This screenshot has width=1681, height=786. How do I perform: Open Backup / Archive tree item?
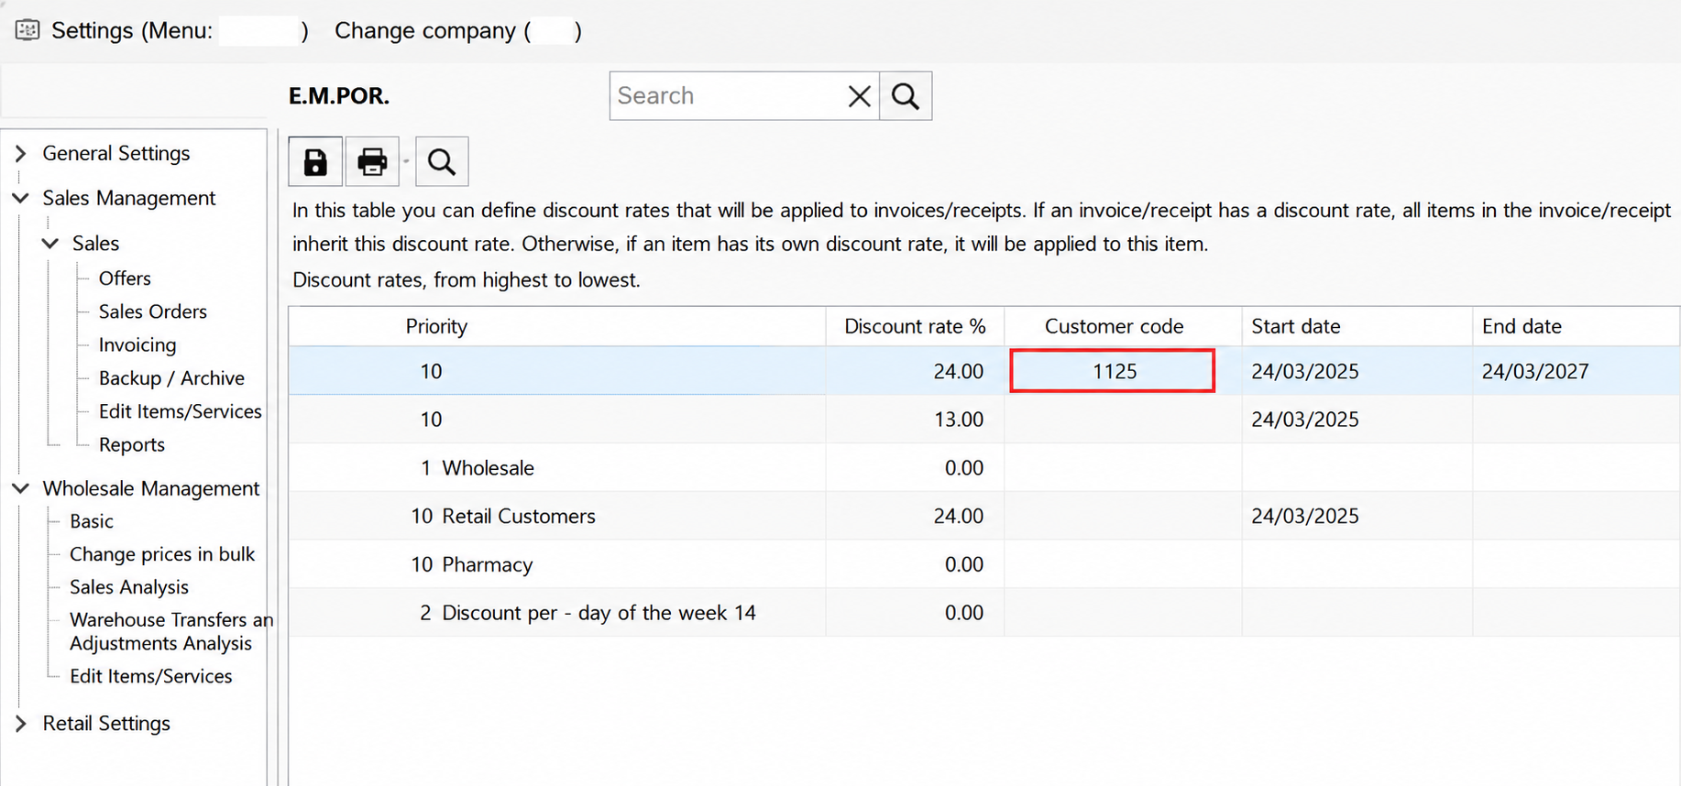coord(171,377)
